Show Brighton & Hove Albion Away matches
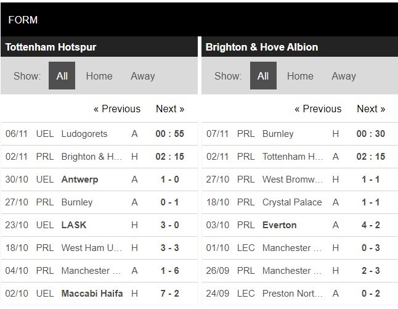Viewport: 398px width, 309px height. (x=344, y=76)
